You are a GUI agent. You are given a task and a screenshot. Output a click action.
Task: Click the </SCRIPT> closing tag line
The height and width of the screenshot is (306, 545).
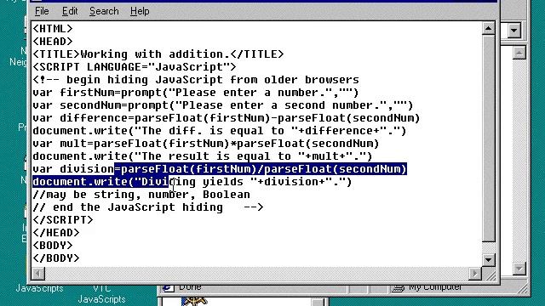tap(62, 220)
